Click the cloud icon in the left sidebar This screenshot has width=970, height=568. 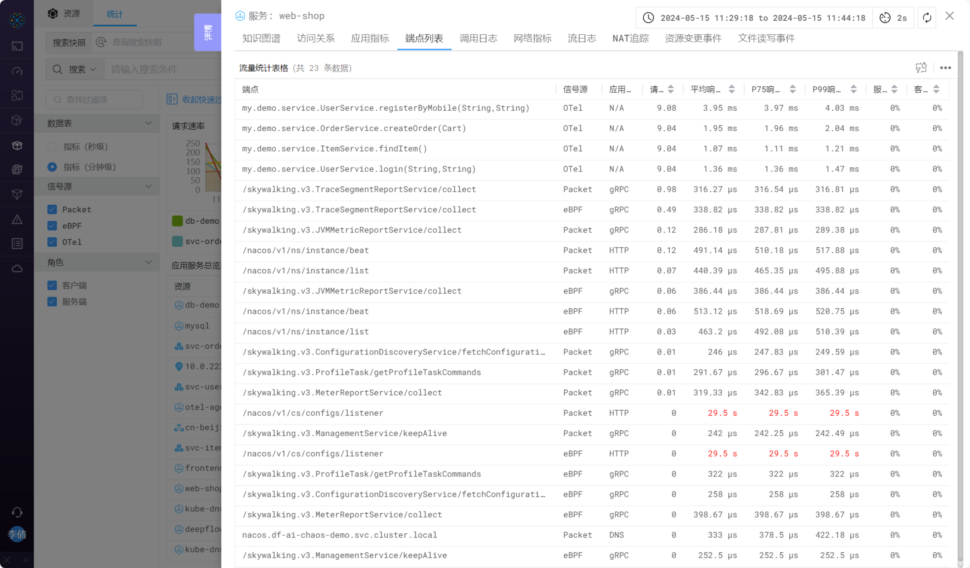click(17, 268)
